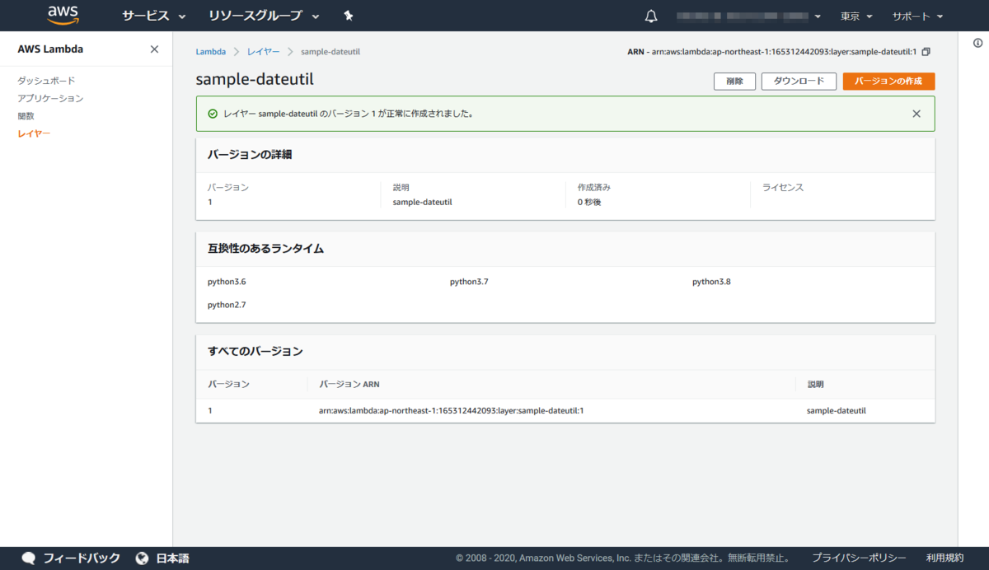Click the AWS Lambda sidebar title
Screen dimensions: 989x570
[50, 49]
